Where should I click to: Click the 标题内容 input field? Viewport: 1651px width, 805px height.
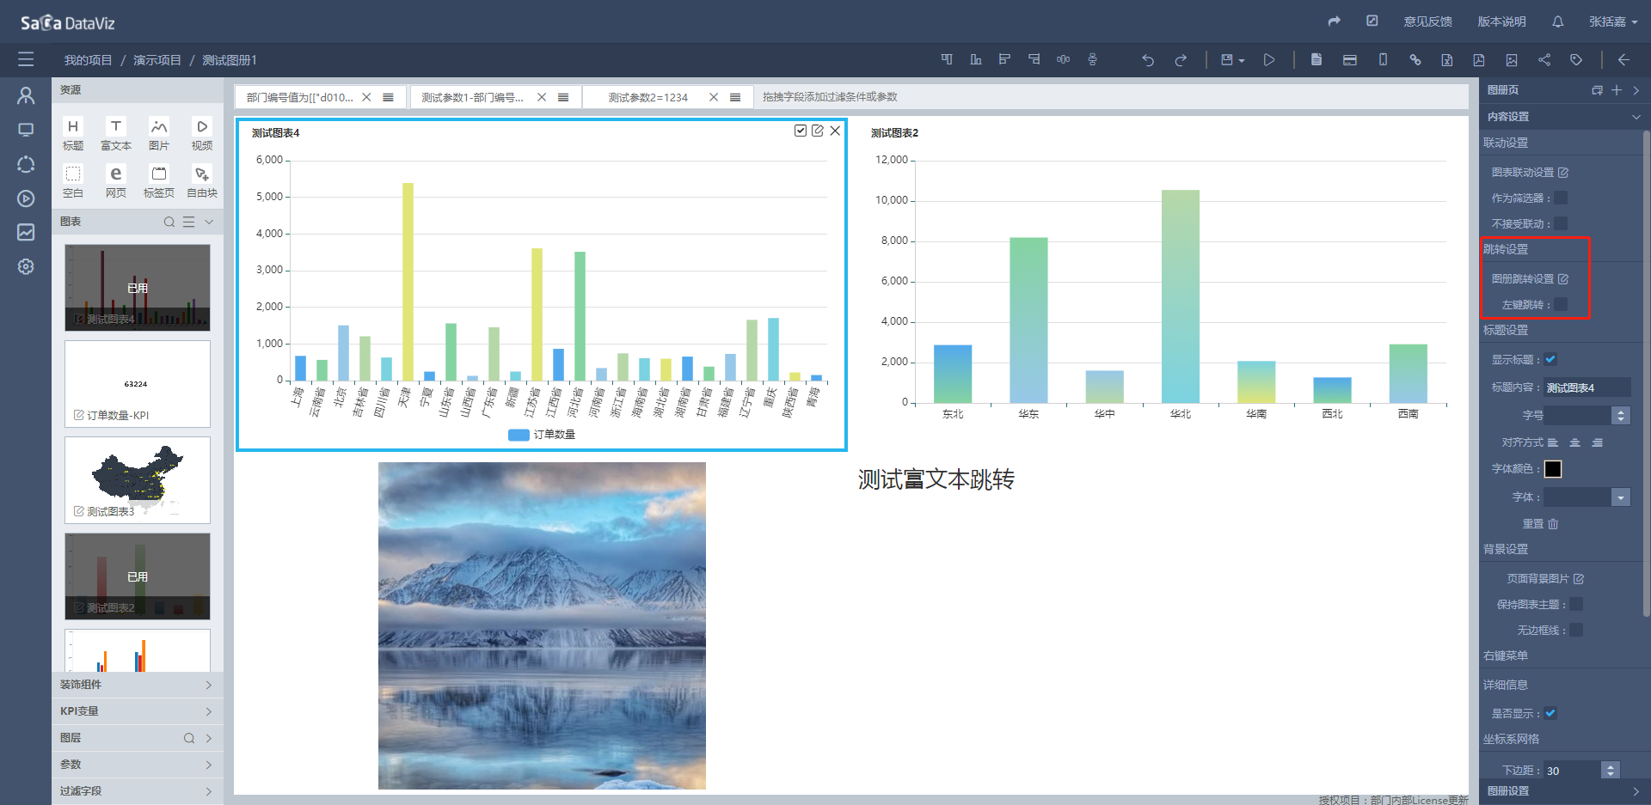tap(1587, 387)
